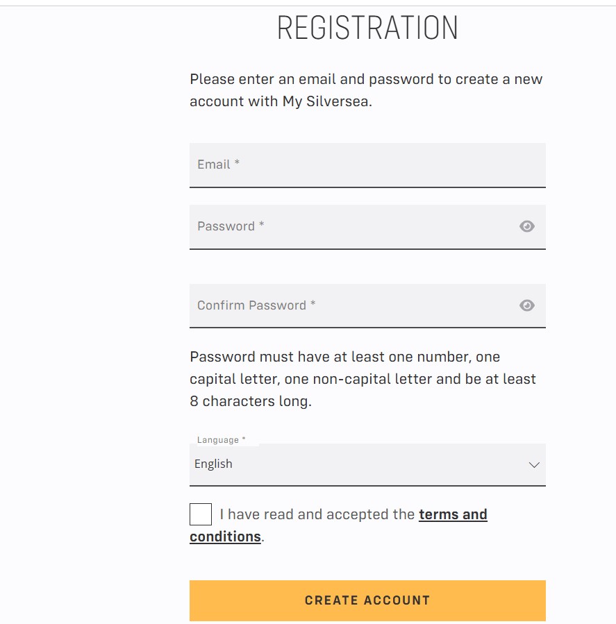Click the "Password *" placeholder label
This screenshot has width=616, height=624.
[231, 226]
